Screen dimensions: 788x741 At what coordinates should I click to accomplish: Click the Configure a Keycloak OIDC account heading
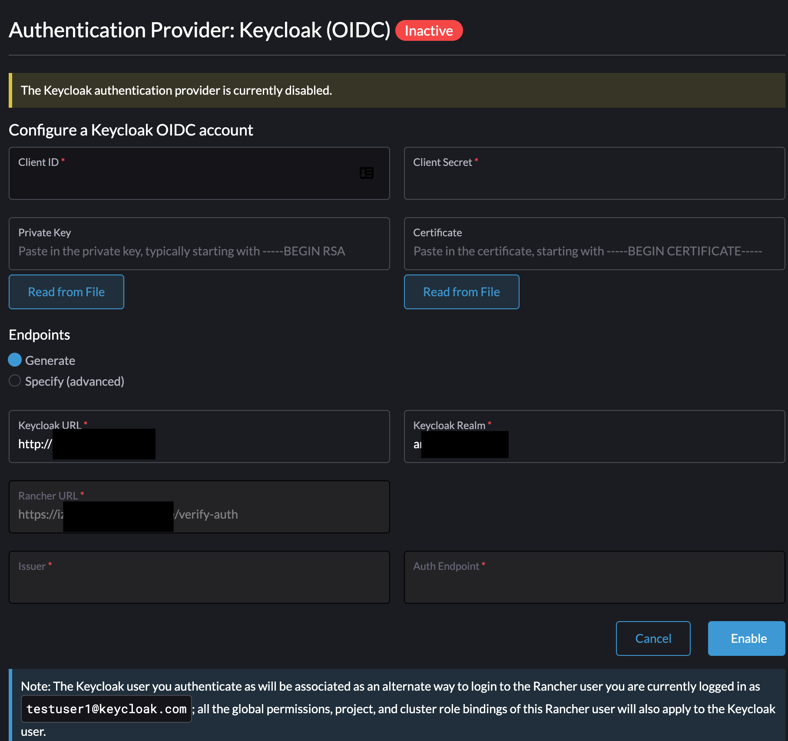131,130
